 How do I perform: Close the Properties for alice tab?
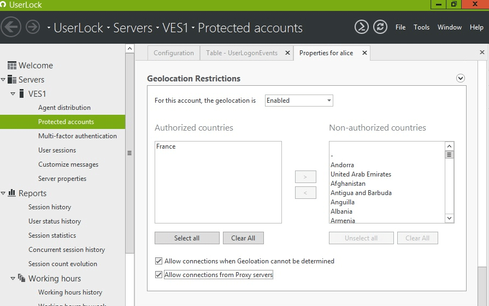pyautogui.click(x=364, y=52)
